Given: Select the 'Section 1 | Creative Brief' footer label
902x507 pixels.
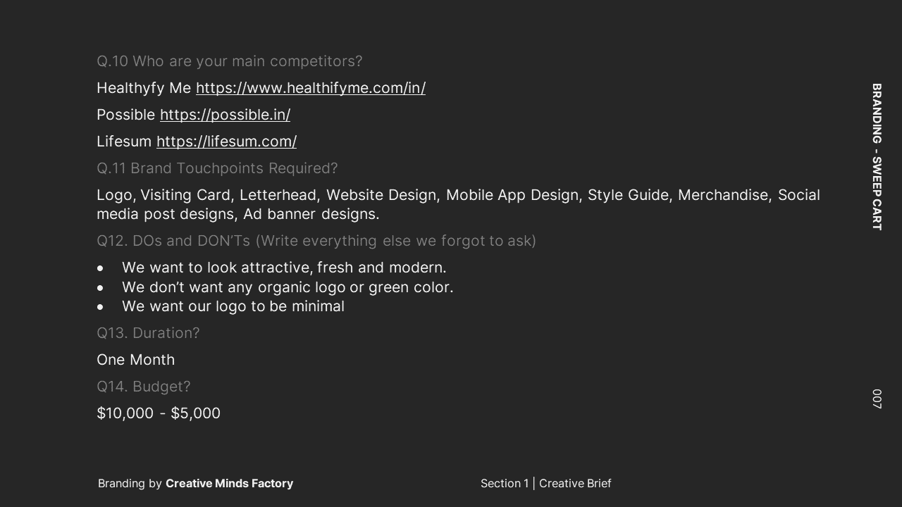Looking at the screenshot, I should [x=545, y=483].
